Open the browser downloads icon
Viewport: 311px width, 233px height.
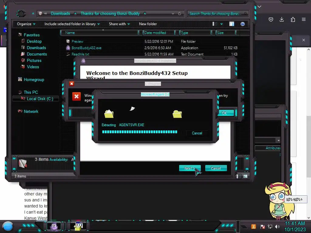pyautogui.click(x=282, y=19)
